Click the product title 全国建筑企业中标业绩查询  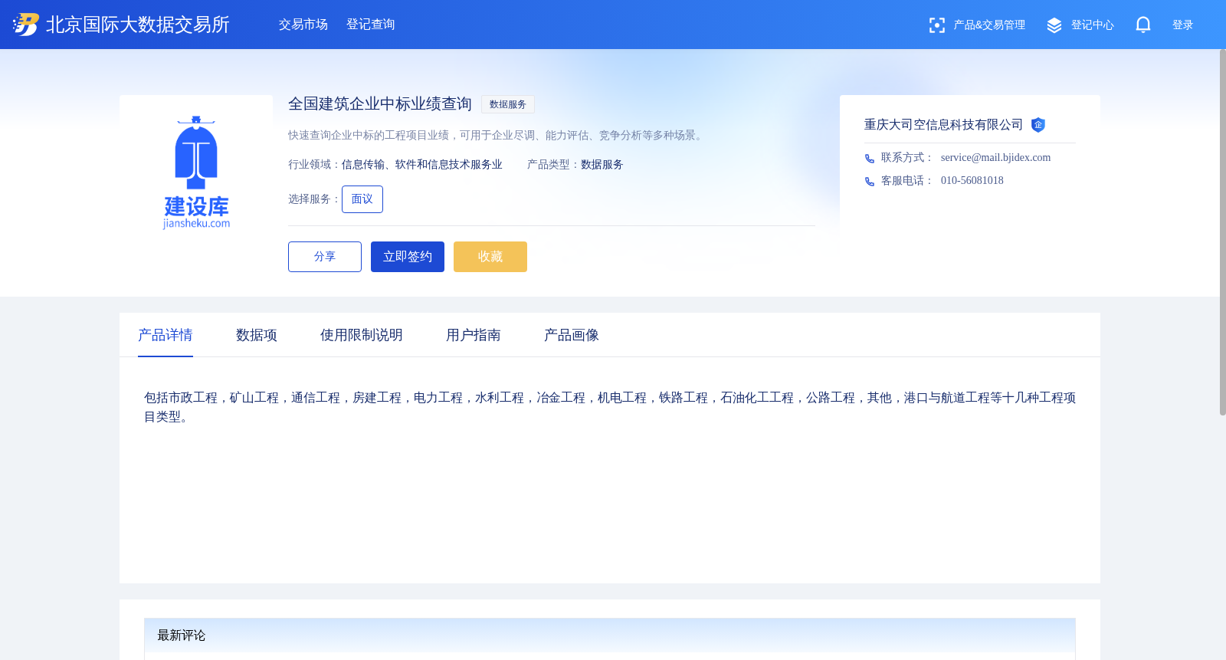click(380, 104)
